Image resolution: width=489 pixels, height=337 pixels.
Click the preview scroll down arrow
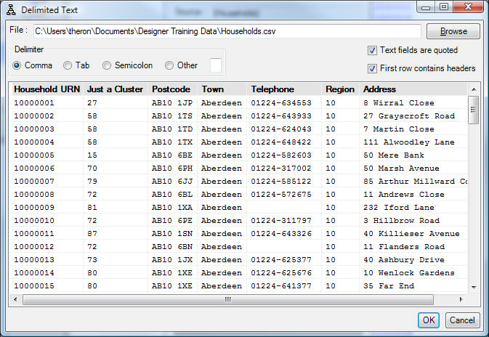click(x=474, y=287)
